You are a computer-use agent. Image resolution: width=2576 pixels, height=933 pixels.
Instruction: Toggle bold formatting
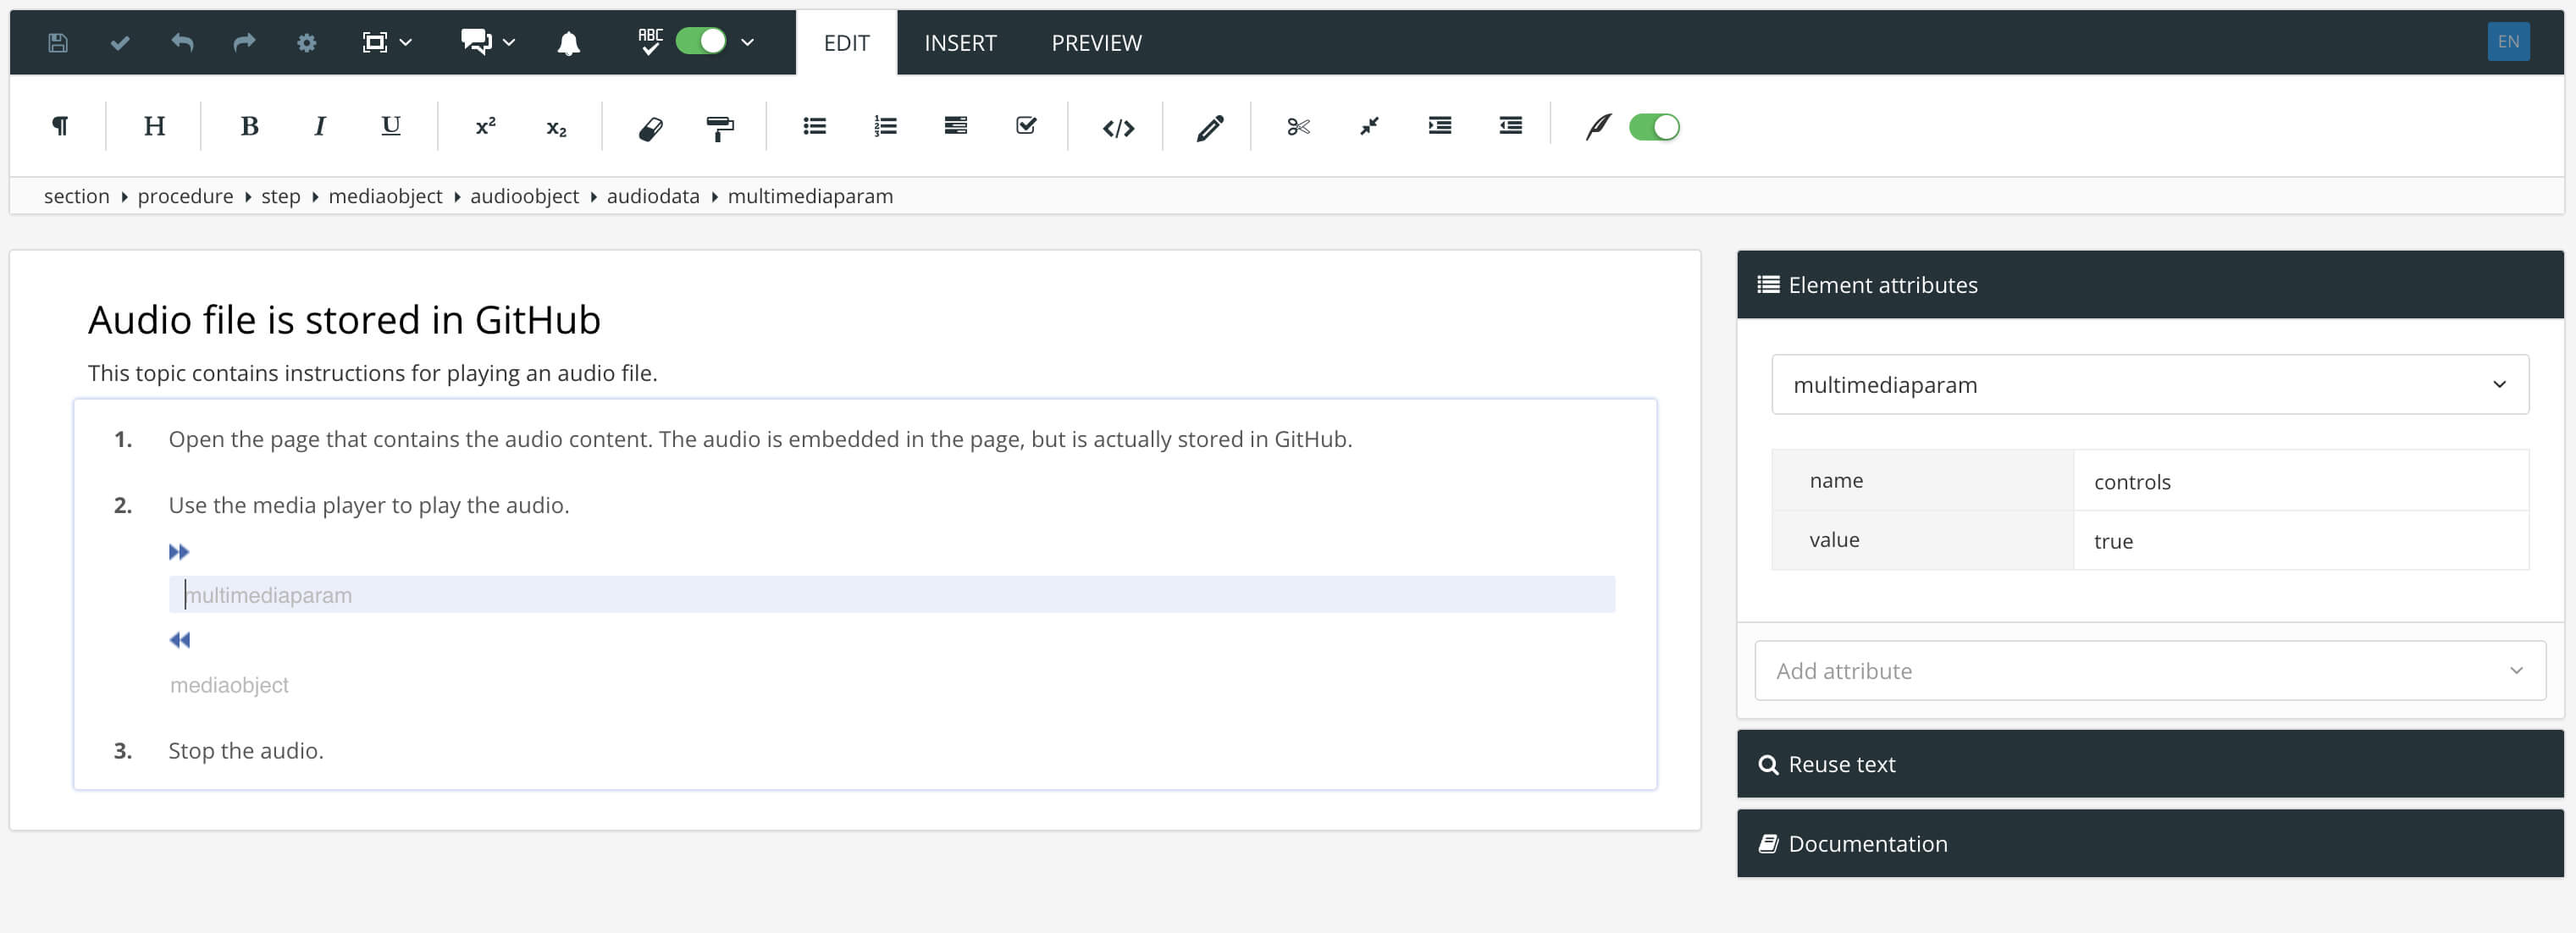[248, 126]
